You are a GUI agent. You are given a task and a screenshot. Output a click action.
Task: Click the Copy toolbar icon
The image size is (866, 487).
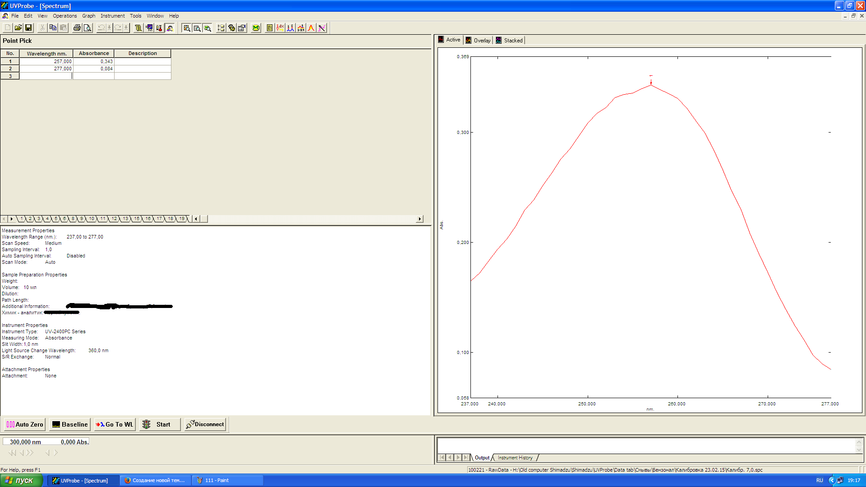pyautogui.click(x=53, y=28)
